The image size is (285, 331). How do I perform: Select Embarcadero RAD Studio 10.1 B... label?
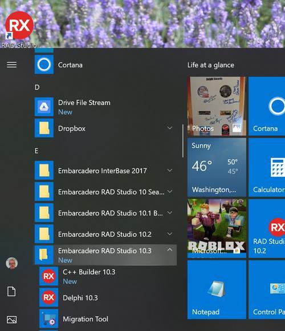click(111, 213)
